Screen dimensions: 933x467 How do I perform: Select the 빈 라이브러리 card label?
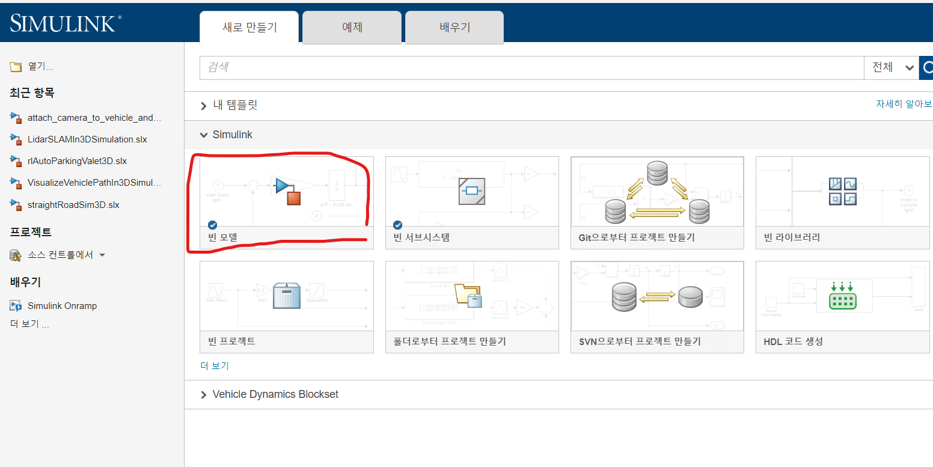792,237
